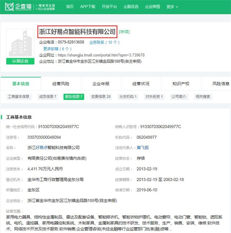Click registered capital 4,411.76万元人民币
The height and width of the screenshot is (233, 231).
pyautogui.click(x=45, y=169)
